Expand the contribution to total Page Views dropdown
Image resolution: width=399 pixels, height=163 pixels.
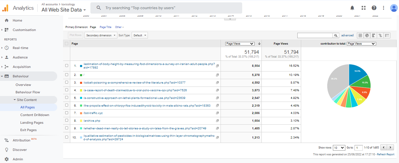361,44
